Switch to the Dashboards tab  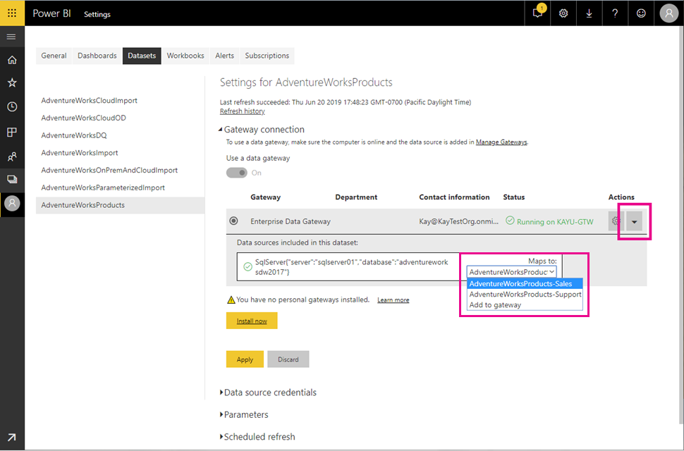coord(97,56)
